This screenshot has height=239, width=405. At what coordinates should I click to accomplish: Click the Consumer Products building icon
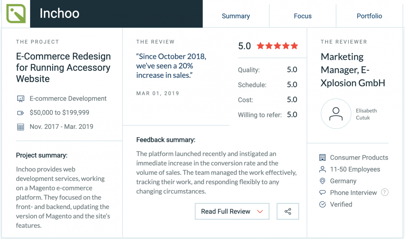pyautogui.click(x=322, y=158)
